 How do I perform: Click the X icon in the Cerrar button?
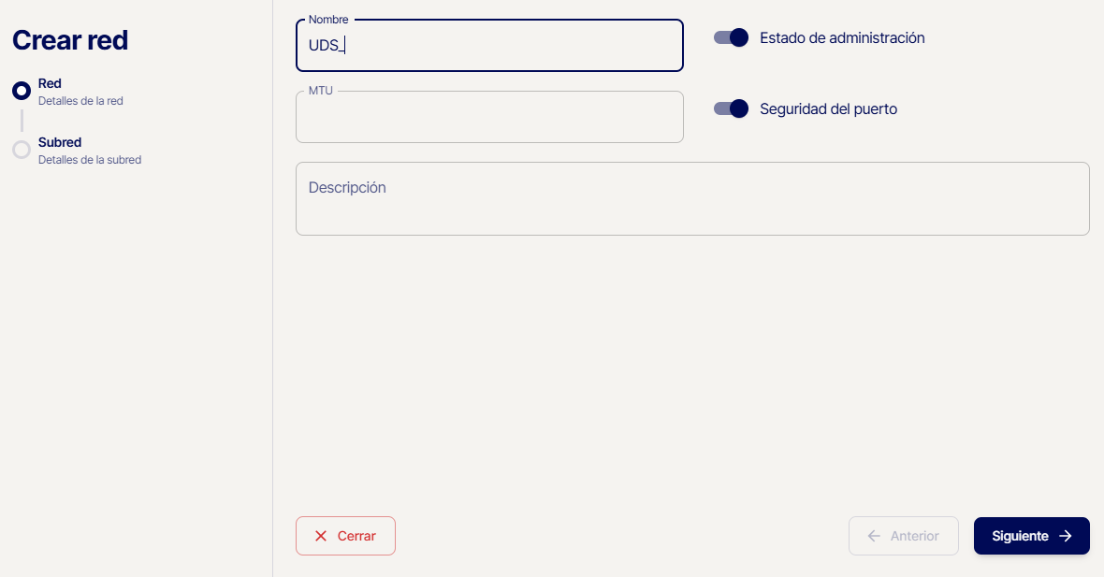(321, 536)
